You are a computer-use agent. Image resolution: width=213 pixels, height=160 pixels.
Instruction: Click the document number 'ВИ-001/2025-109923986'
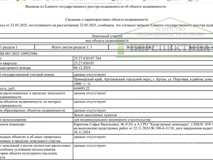pyautogui.click(x=19, y=54)
